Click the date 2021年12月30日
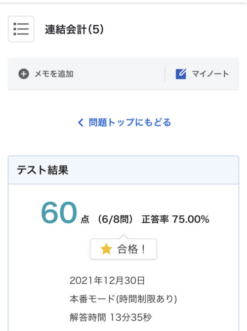Image resolution: width=247 pixels, height=331 pixels. (107, 281)
